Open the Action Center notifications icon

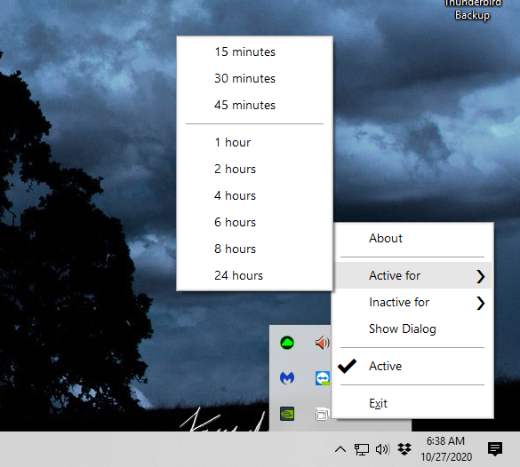[x=495, y=449]
